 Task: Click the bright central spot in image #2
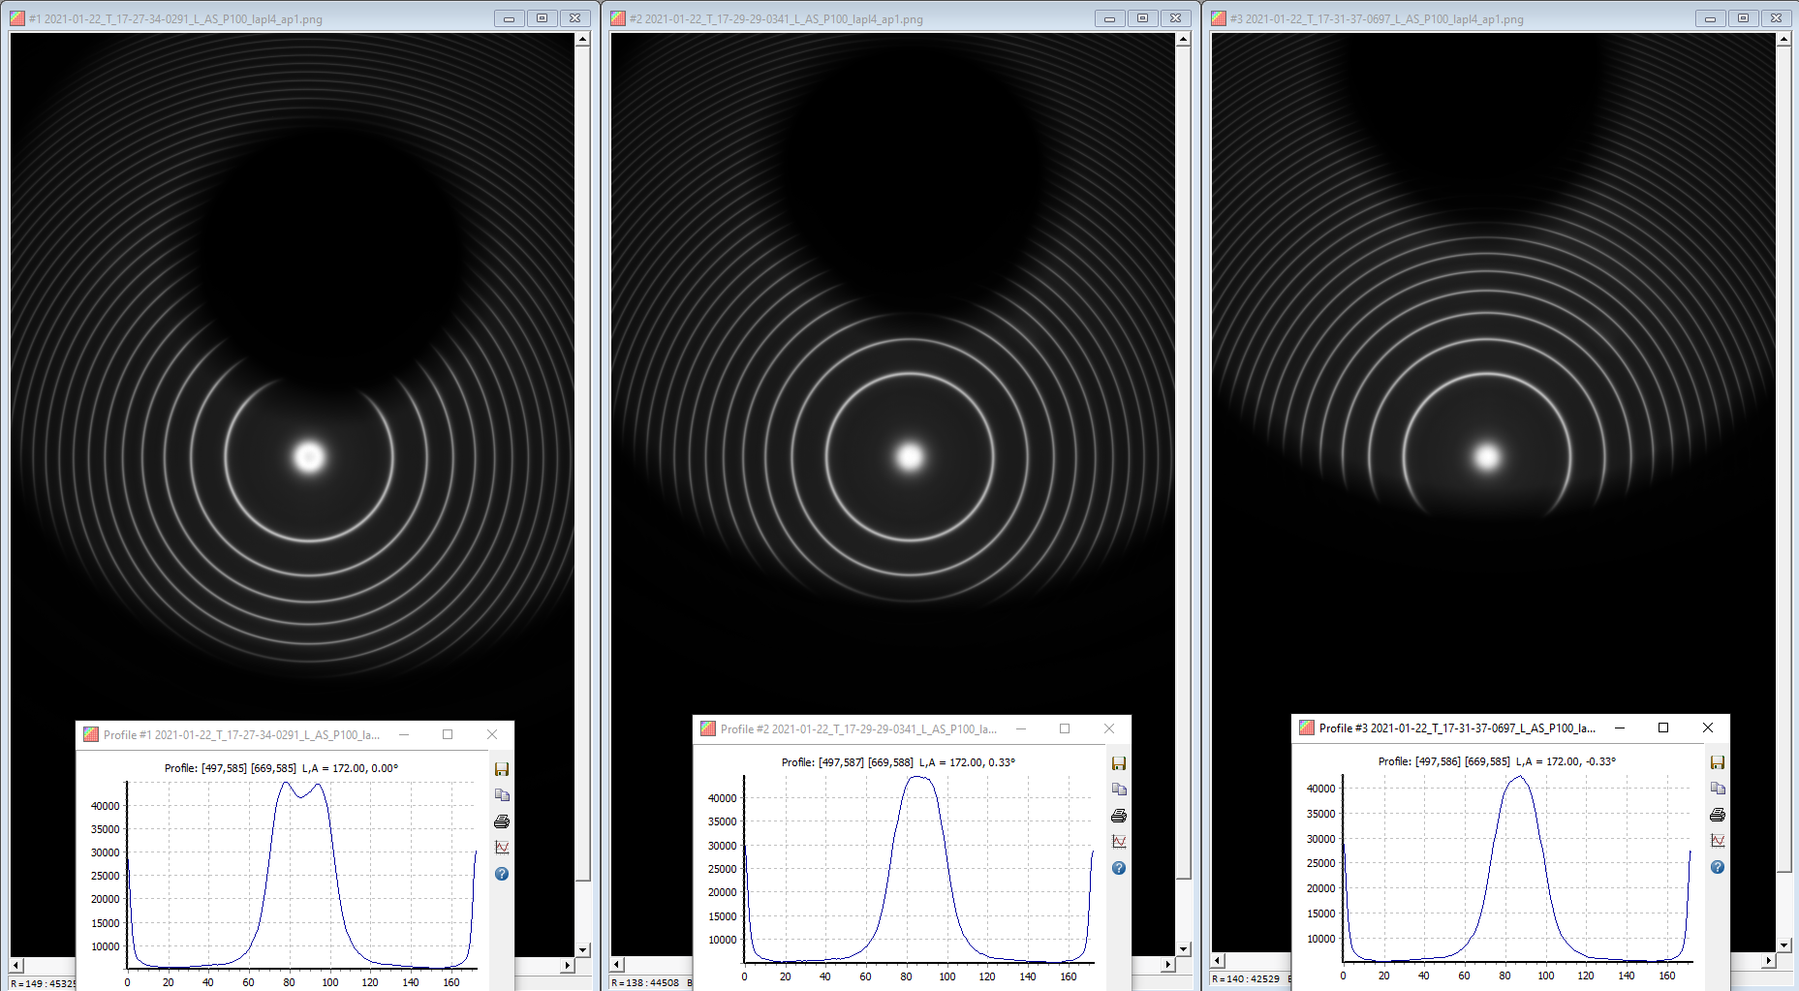click(910, 456)
